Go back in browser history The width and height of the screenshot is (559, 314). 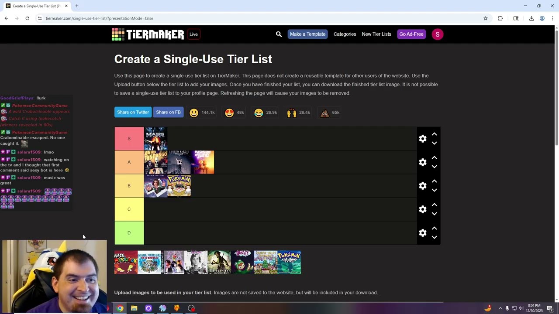tap(6, 18)
